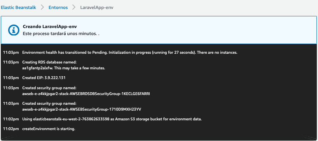Select the Environment health Pending log entry
Viewport: 318px width, 141px height.
pyautogui.click(x=120, y=53)
